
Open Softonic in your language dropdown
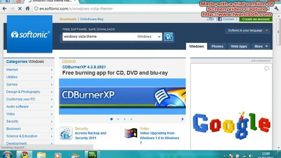[248, 30]
